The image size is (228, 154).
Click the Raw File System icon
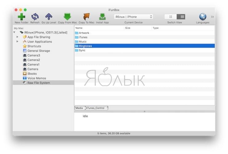25,83
